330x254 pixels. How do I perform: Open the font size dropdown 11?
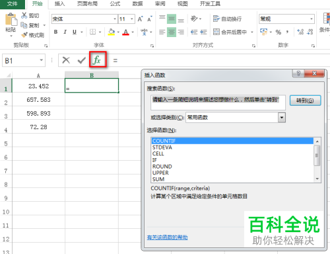(132, 19)
